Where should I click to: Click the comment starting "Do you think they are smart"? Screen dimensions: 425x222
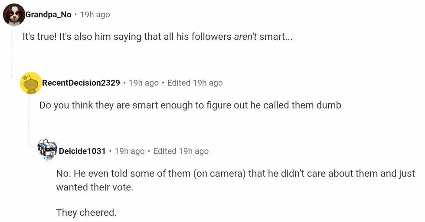point(190,105)
